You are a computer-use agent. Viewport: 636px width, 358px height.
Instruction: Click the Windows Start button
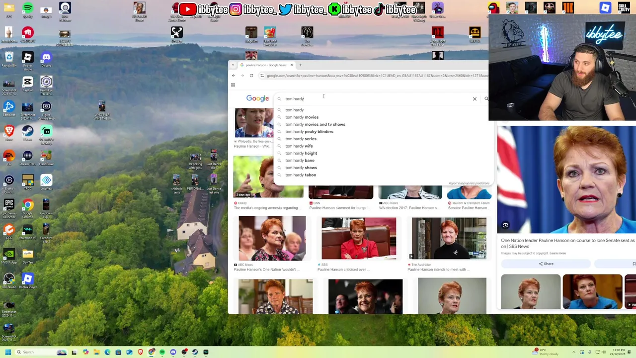[8, 352]
